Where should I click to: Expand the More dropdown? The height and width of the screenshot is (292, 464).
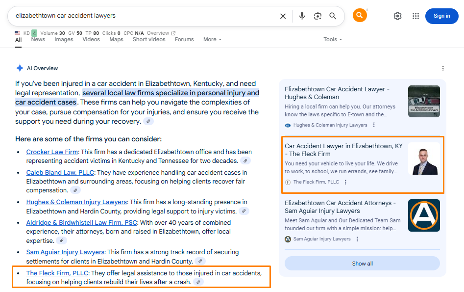pyautogui.click(x=212, y=39)
